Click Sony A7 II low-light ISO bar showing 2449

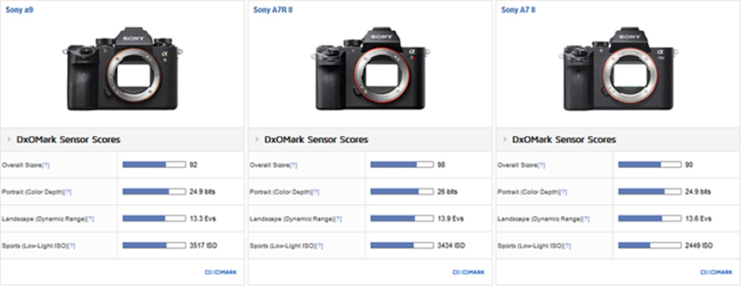tap(650, 246)
